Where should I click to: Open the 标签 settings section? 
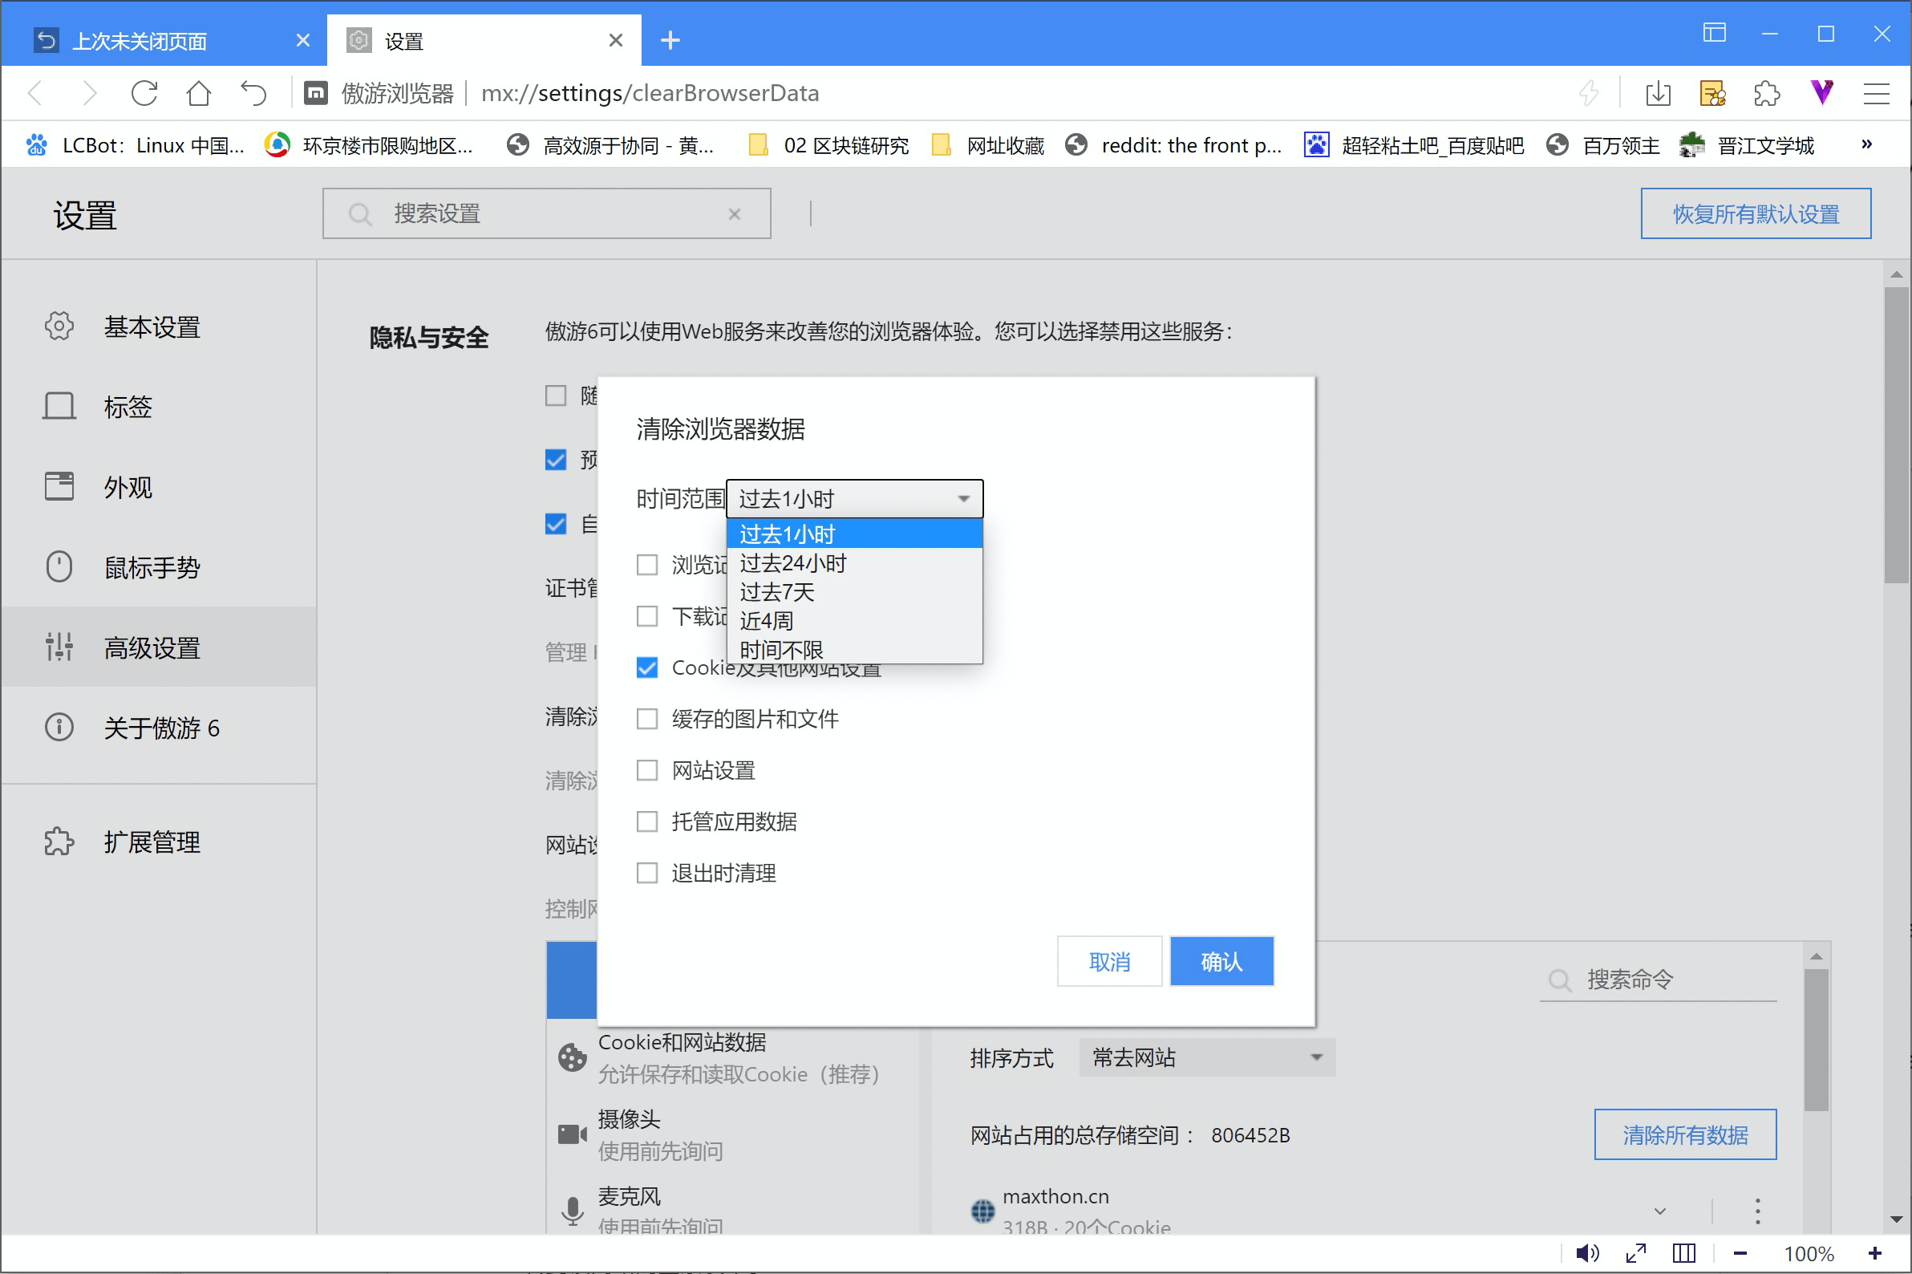click(x=158, y=406)
